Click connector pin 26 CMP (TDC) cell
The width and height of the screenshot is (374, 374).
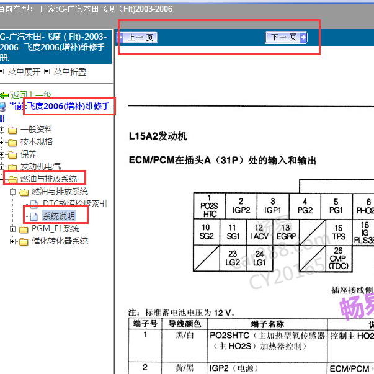[339, 259]
